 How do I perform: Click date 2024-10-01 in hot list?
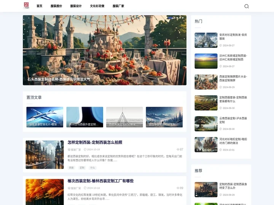click(229, 150)
